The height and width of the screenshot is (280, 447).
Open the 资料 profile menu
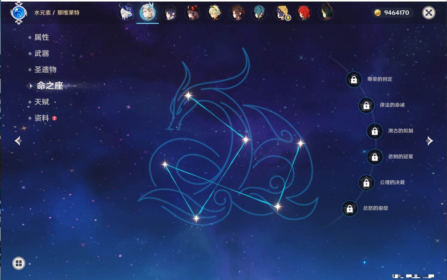point(41,118)
